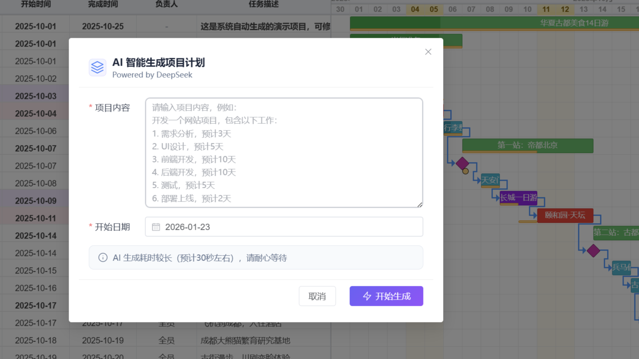Dismiss the AI dialog via the X icon
The image size is (639, 359).
point(428,52)
